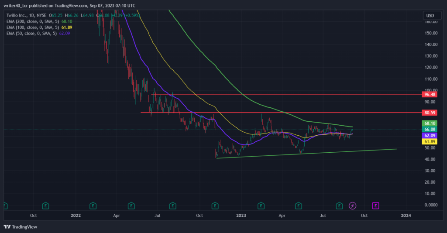This screenshot has width=447, height=233.
Task: Select the upper red horizontal resistance line
Action: coord(286,94)
